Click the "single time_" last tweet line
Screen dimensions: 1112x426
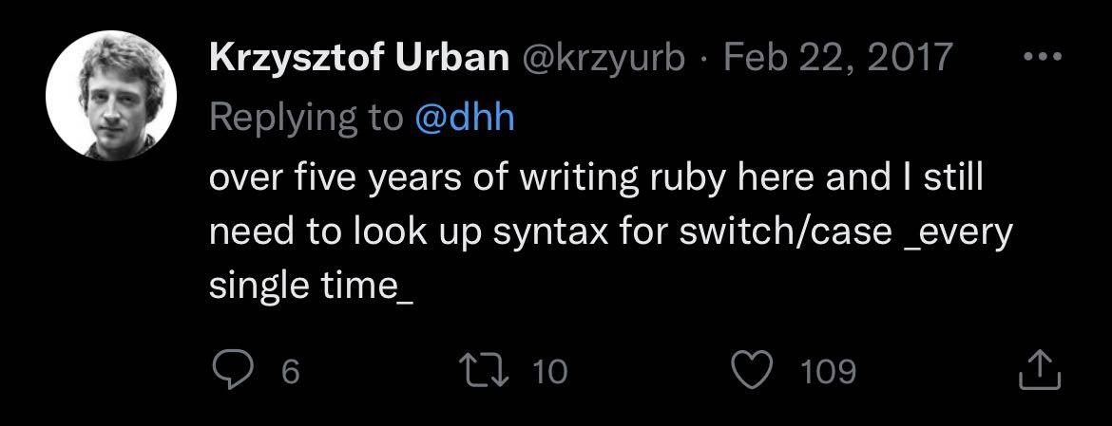click(310, 287)
